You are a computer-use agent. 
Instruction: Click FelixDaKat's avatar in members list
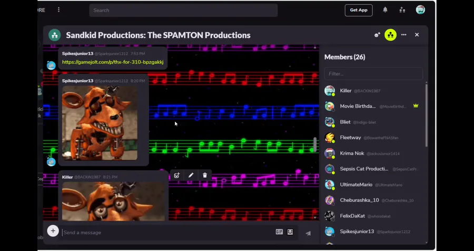330,216
